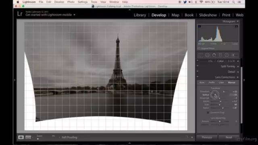Select the Crop Overlay tool icon

201,55
